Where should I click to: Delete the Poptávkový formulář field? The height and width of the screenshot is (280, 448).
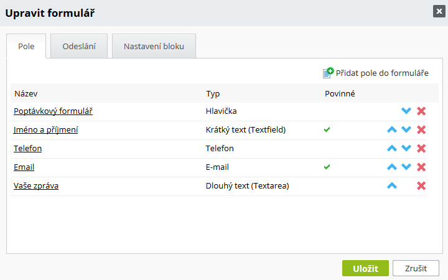pos(421,111)
